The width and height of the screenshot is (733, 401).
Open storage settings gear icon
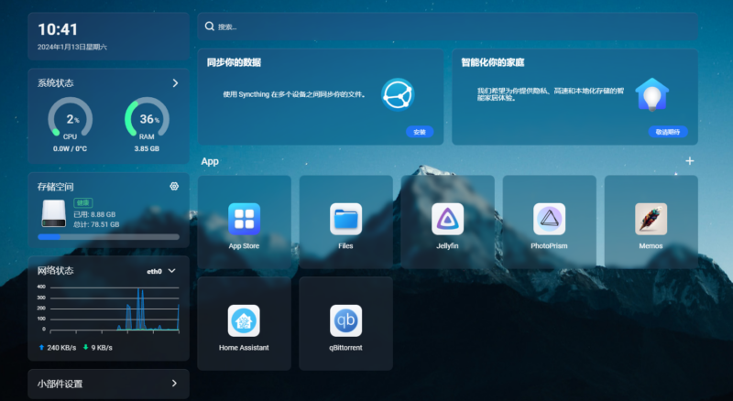174,186
